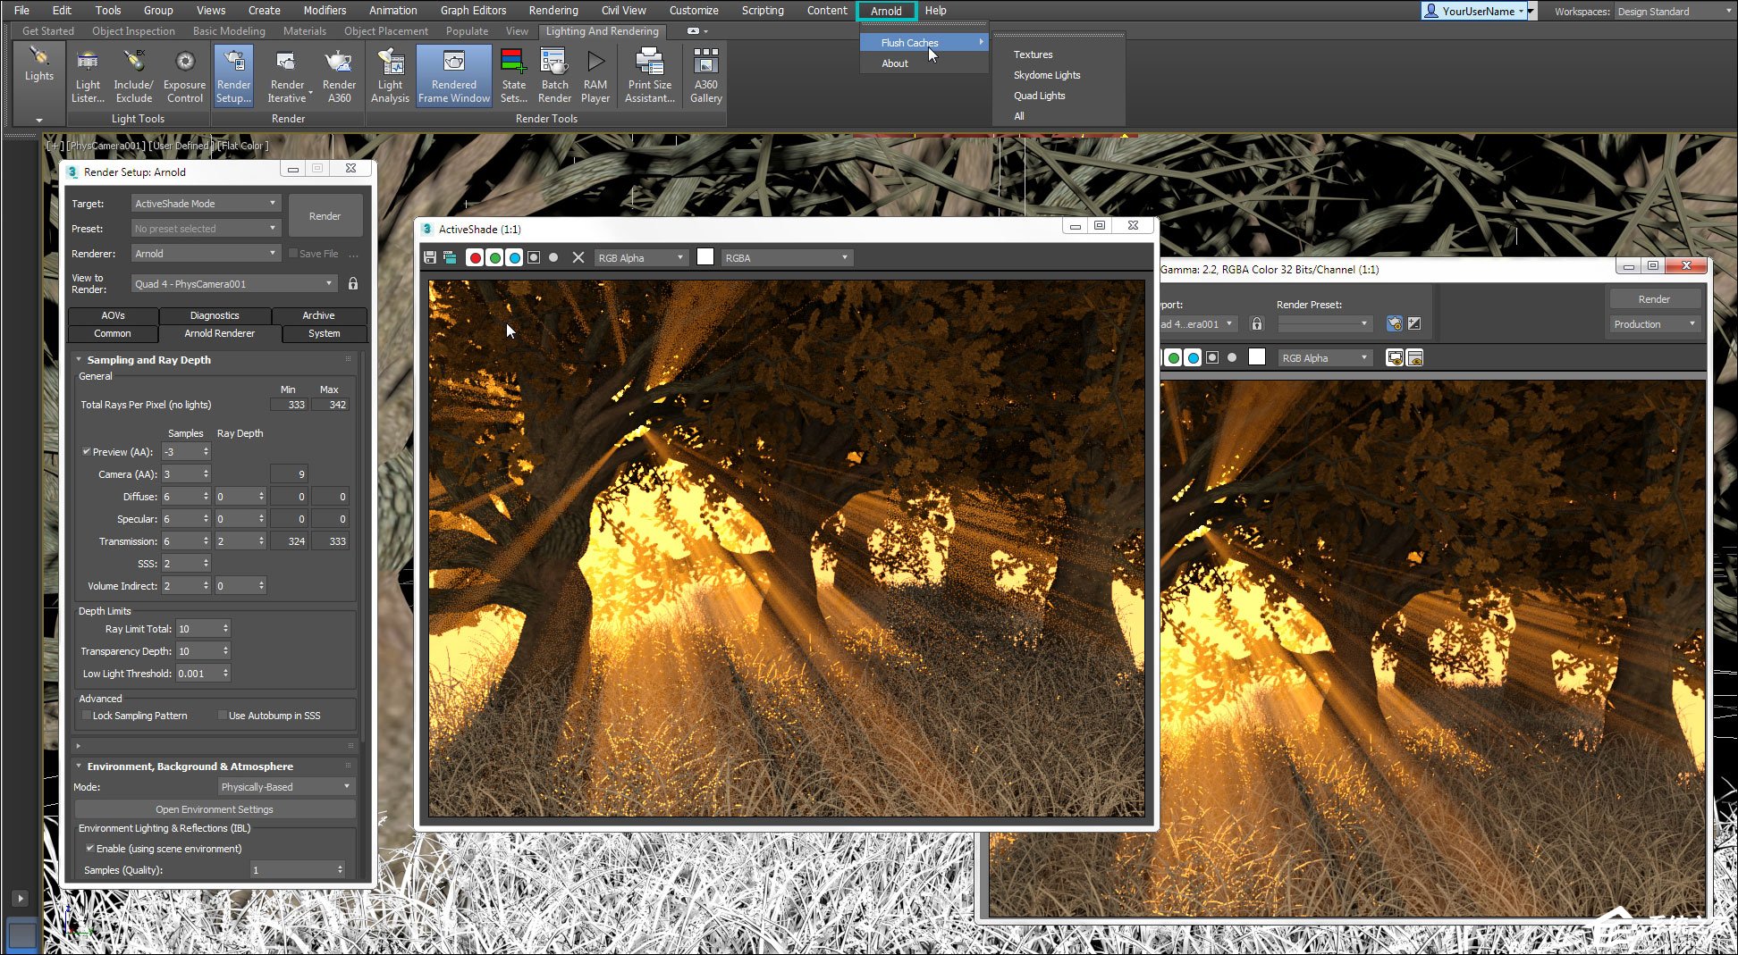Enable Use Autobump in SSS
The image size is (1738, 955).
(x=223, y=716)
